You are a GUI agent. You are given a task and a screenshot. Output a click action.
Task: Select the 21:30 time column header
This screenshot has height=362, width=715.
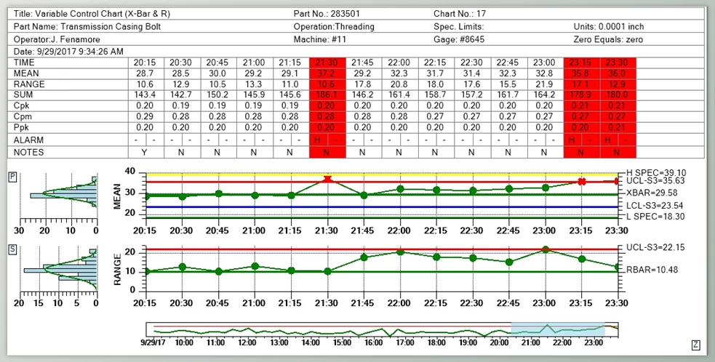pos(327,63)
